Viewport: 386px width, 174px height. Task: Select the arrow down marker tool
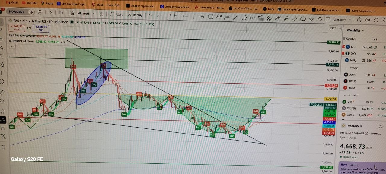click(x=312, y=19)
